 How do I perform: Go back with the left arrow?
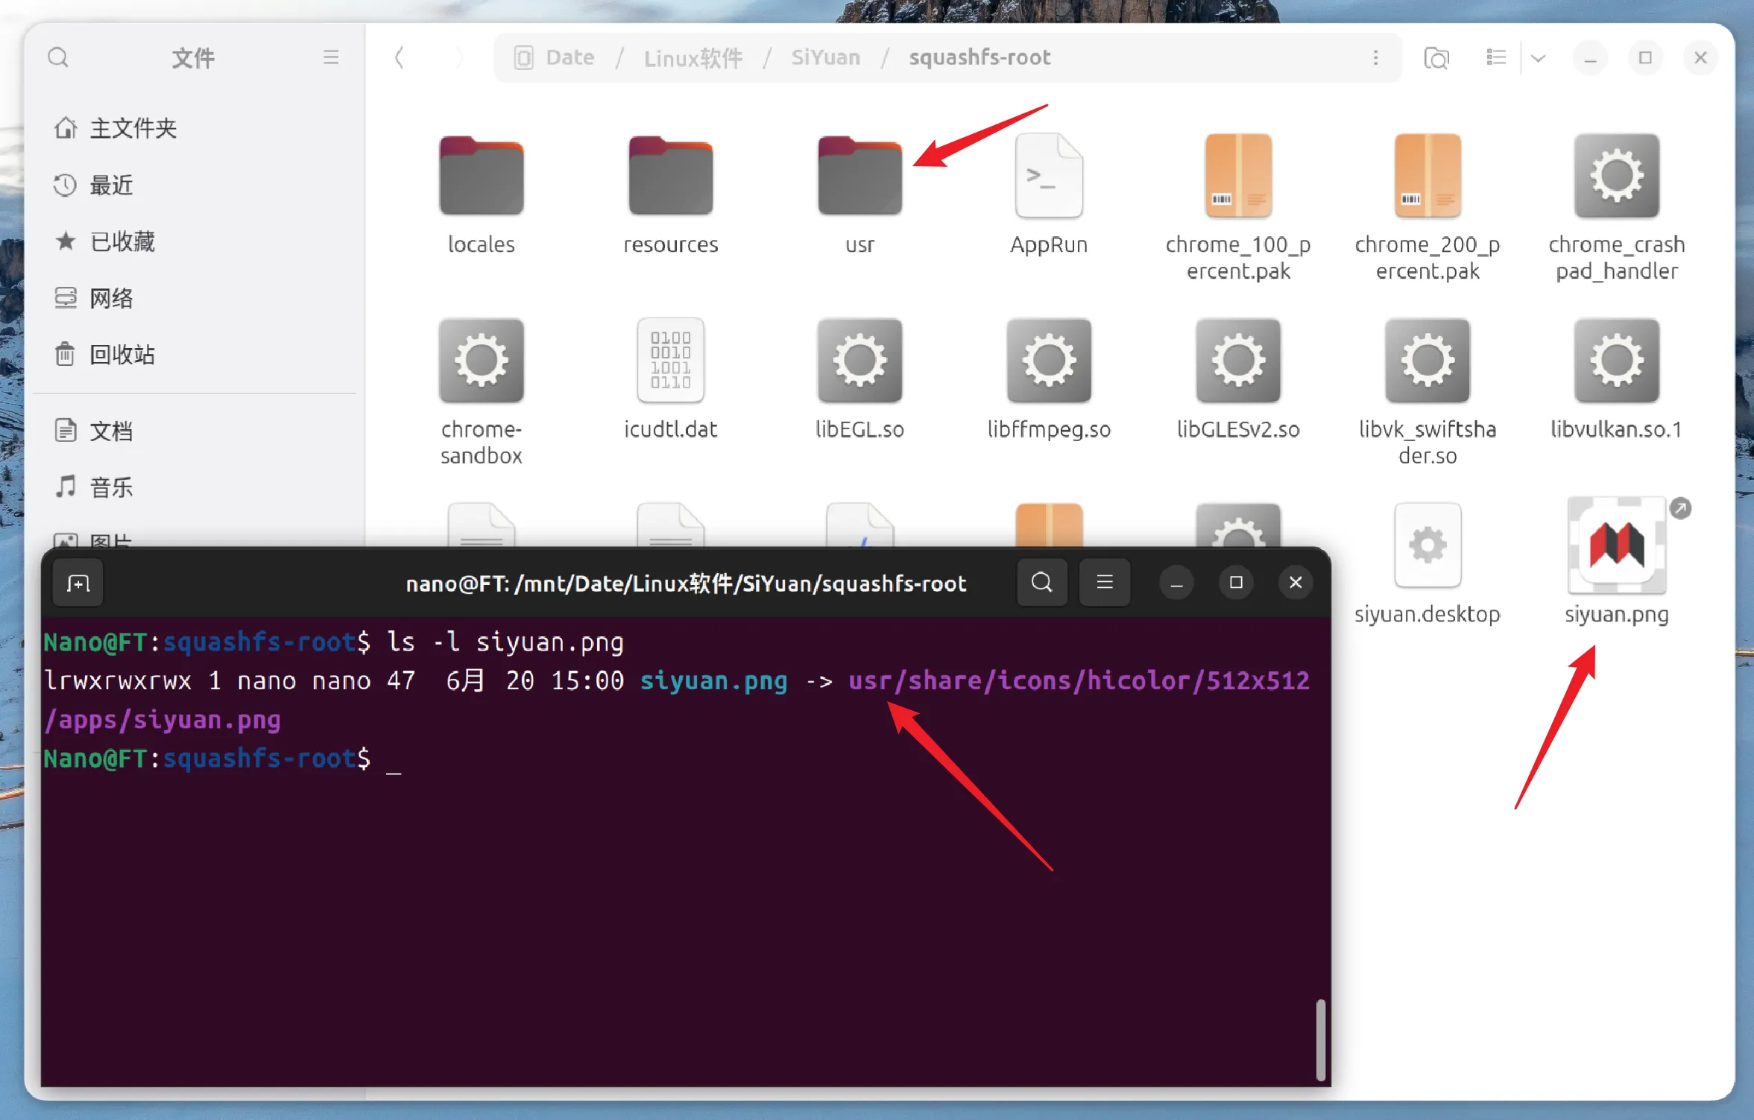[400, 57]
